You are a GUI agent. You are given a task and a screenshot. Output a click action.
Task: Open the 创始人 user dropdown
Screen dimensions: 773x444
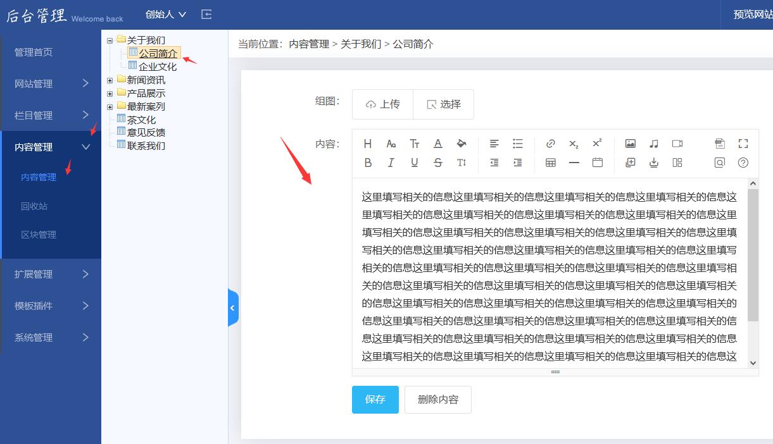point(165,15)
